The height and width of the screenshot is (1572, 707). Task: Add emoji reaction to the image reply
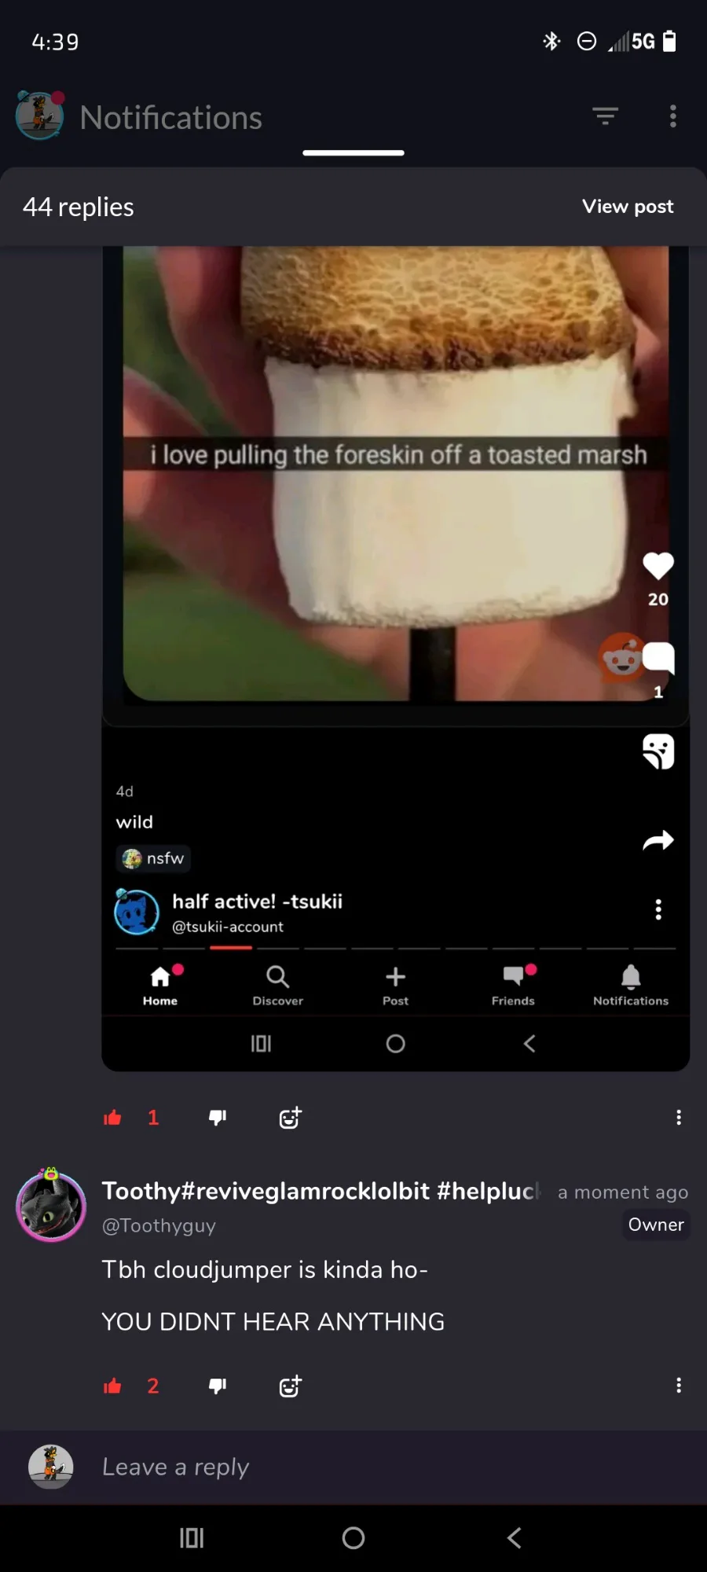click(291, 1118)
